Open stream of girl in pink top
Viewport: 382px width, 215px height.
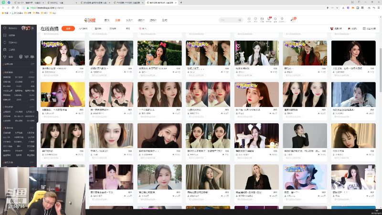coord(111,177)
